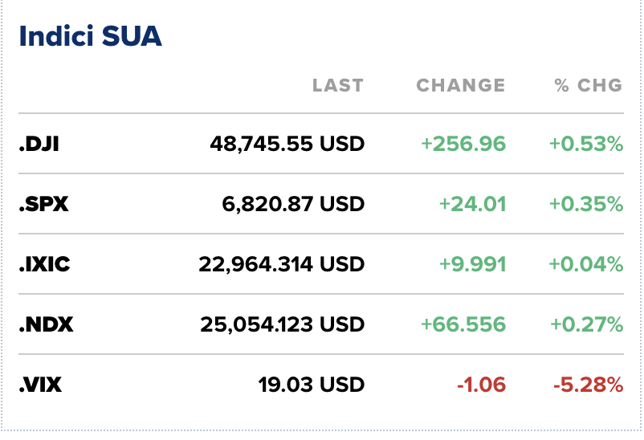Screen dimensions: 644x440
Task: Click the LAST column header
Action: 337,85
